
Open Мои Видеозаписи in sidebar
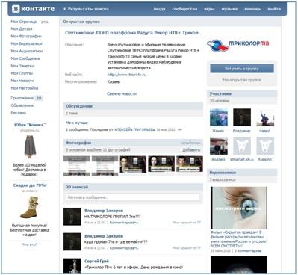pos(26,43)
